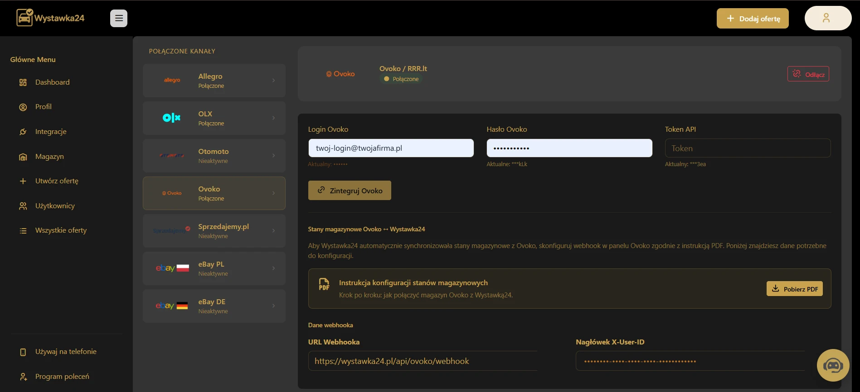Screen dimensions: 860x392
Task: Expand the Allegro channel chevron
Action: point(273,80)
